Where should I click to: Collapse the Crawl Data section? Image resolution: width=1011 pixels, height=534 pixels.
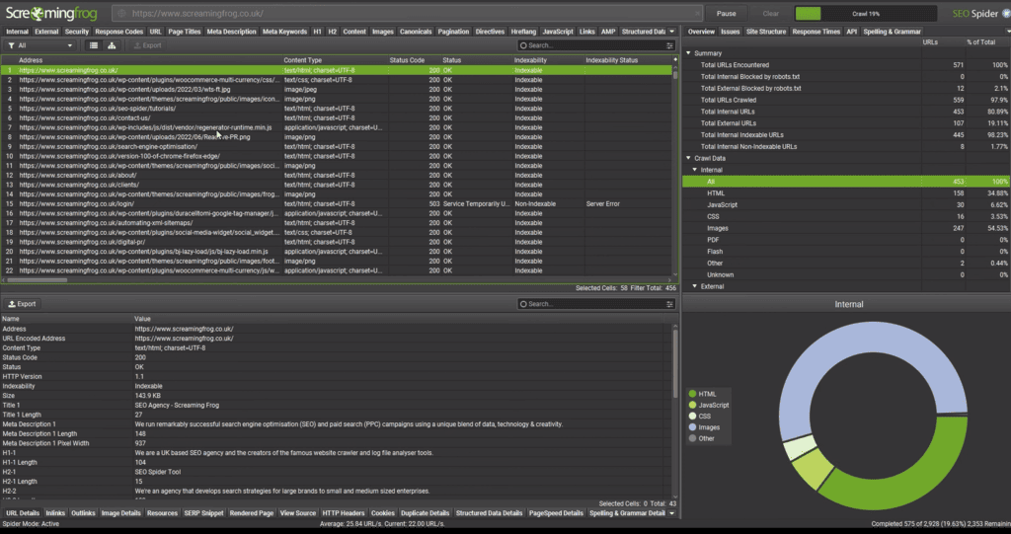(688, 158)
